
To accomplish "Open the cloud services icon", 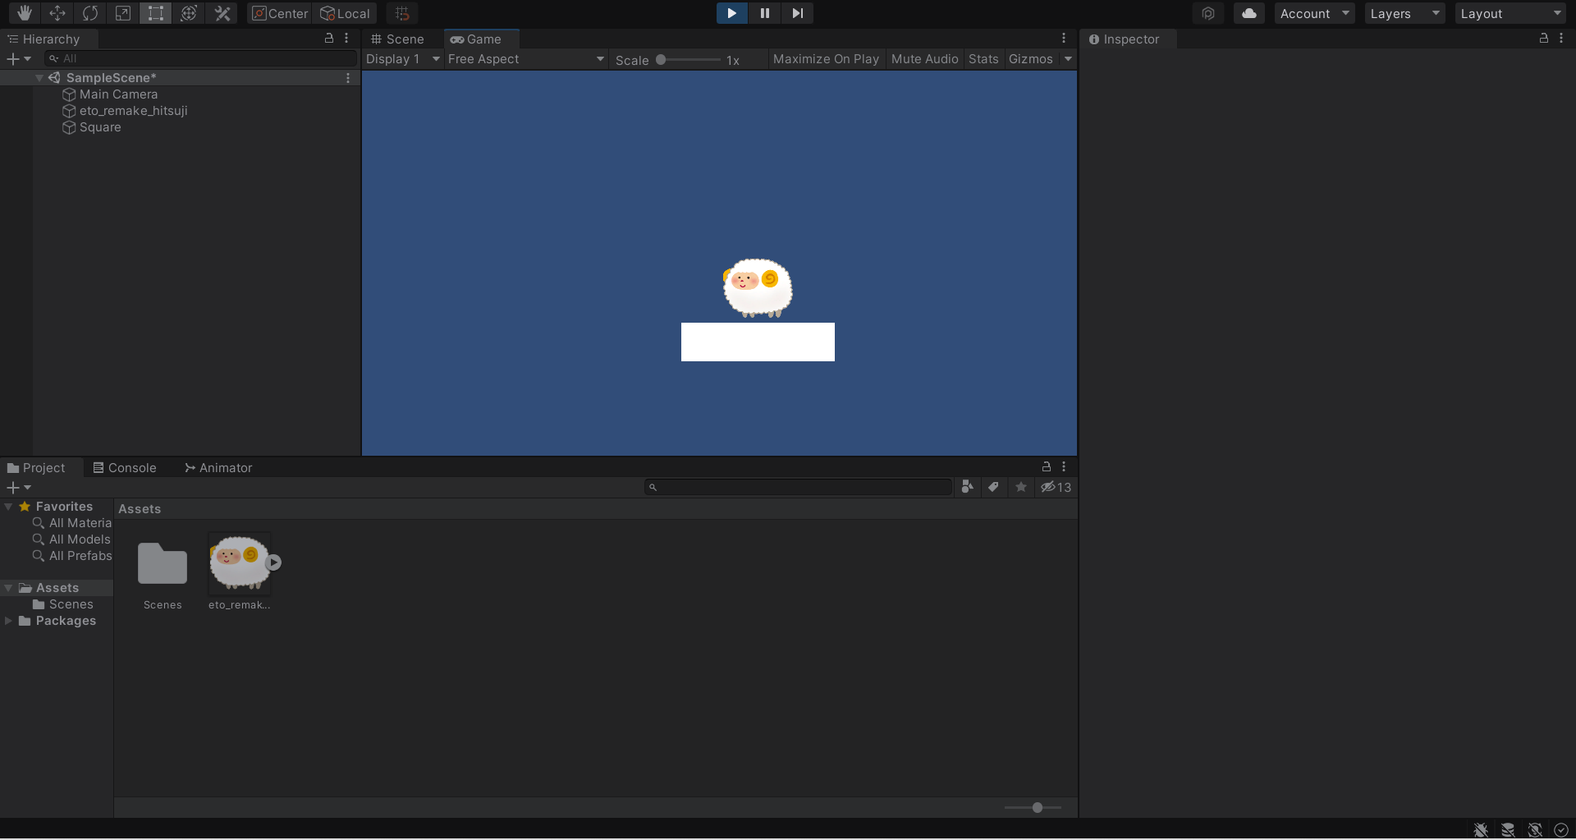I will click(1248, 13).
